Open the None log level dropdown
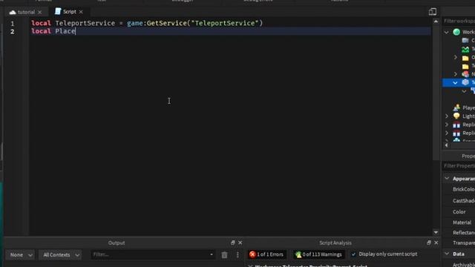 coord(21,255)
